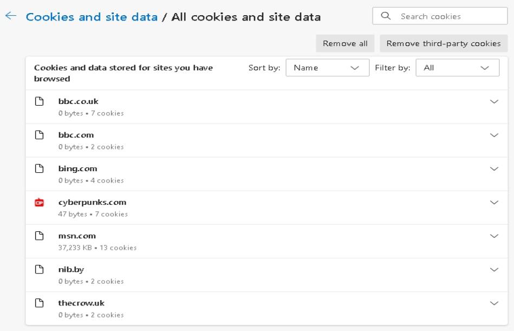The width and height of the screenshot is (514, 331).
Task: Select the nib.by site name
Action: tap(71, 269)
